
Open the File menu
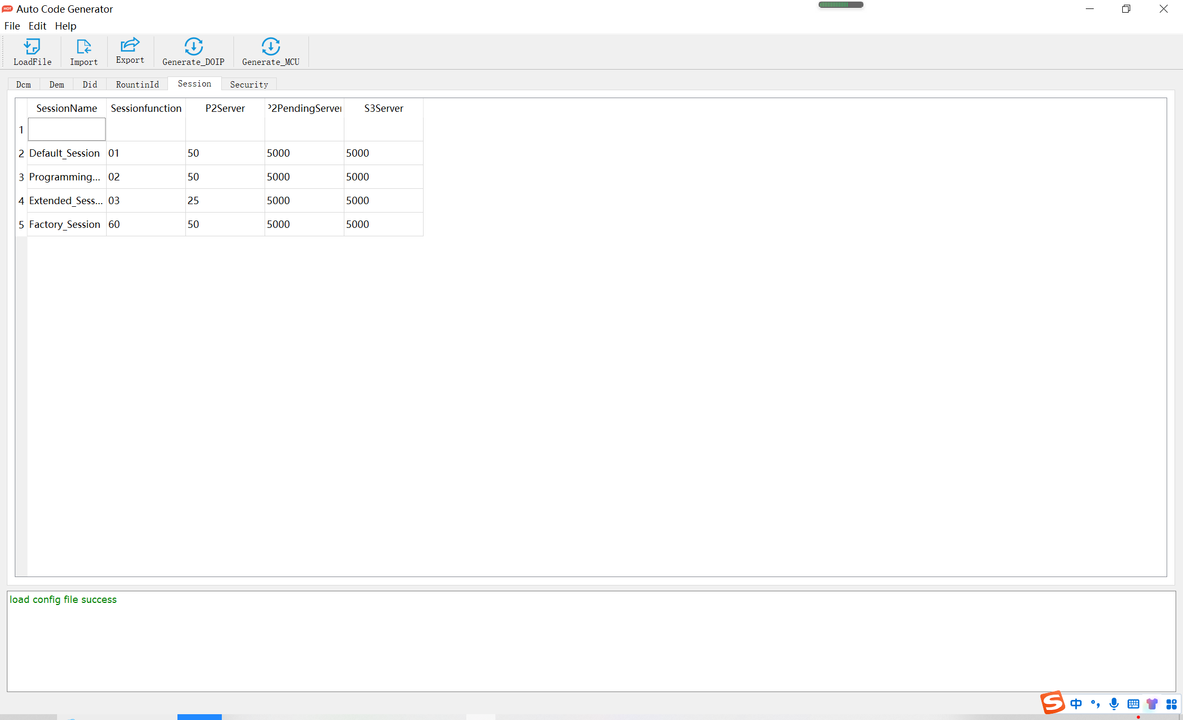(12, 26)
